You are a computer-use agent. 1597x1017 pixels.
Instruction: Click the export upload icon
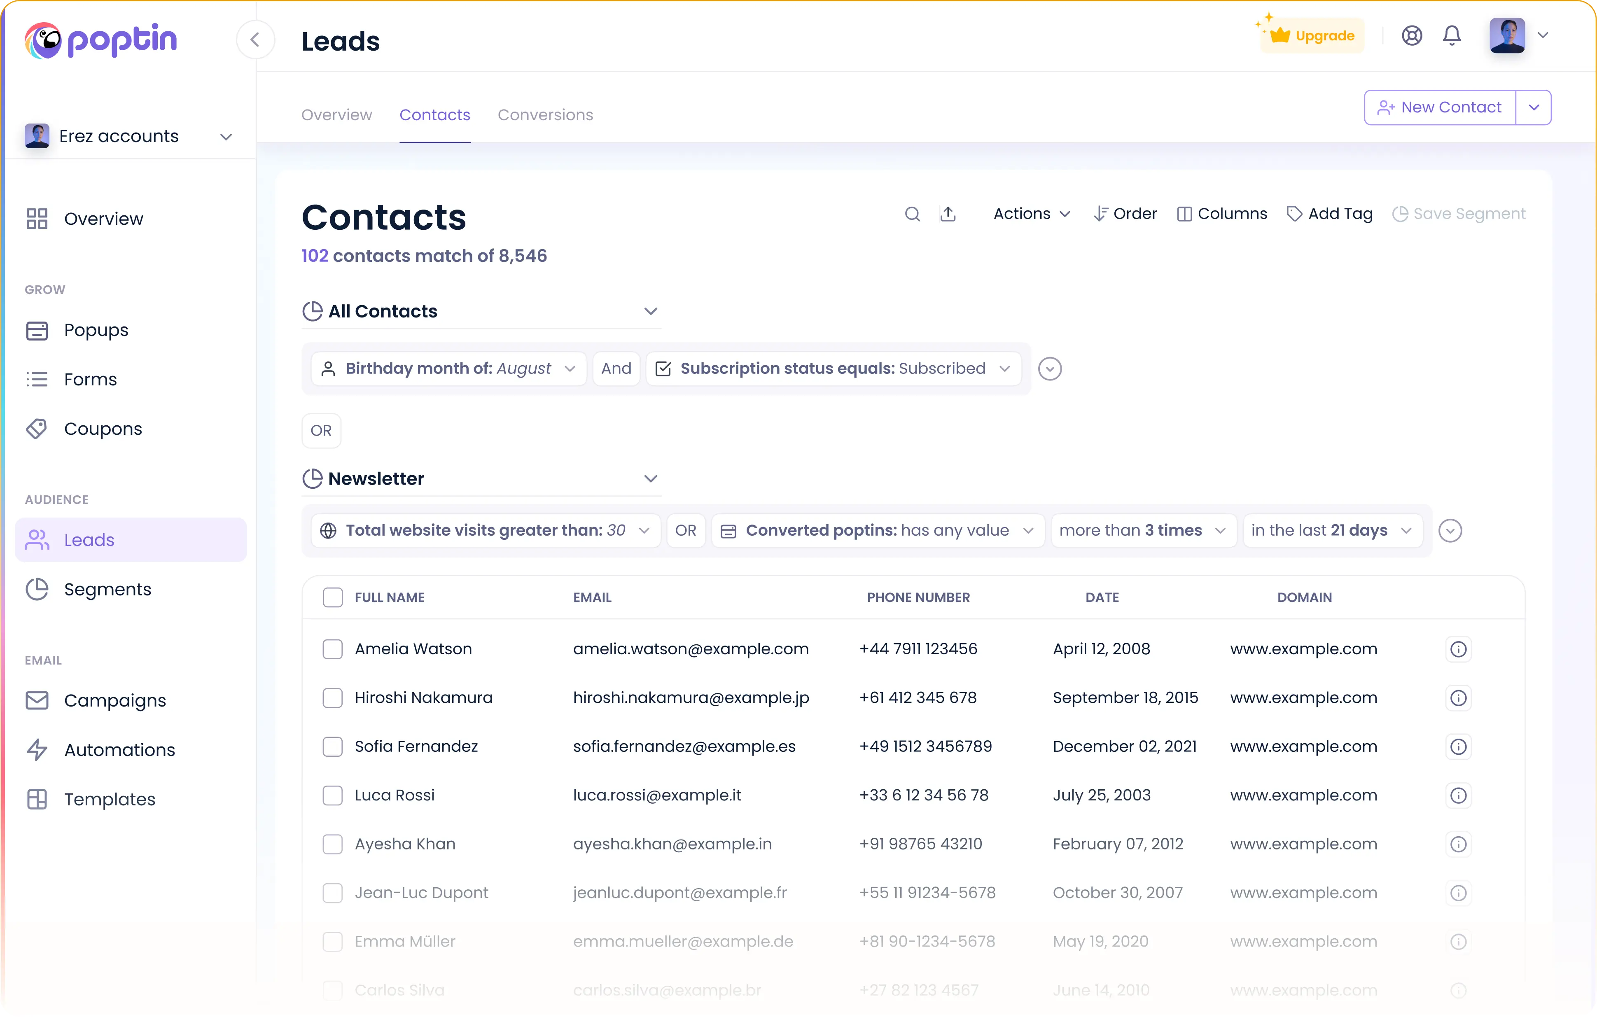(x=948, y=214)
